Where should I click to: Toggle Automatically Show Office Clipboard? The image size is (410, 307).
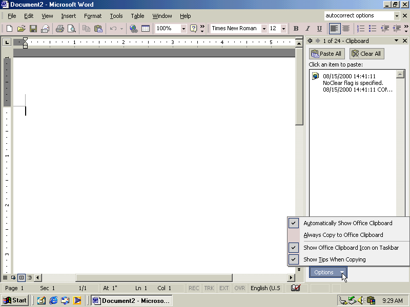[x=347, y=223]
